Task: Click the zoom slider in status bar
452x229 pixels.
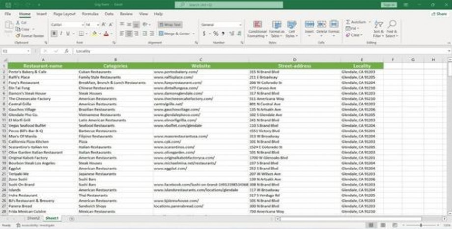Action: [x=421, y=225]
